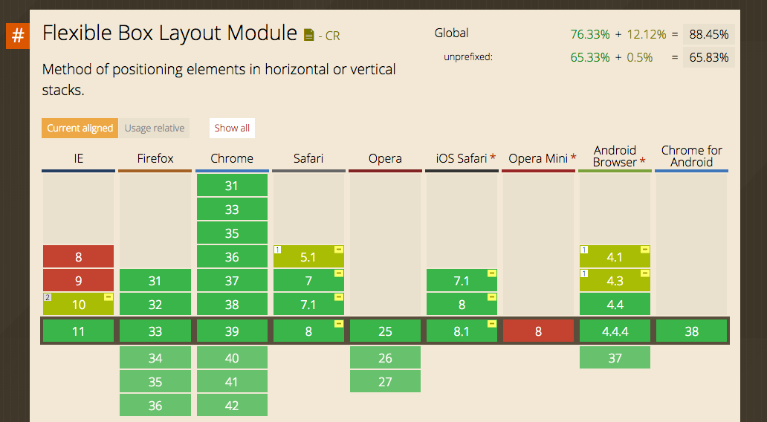The width and height of the screenshot is (767, 422).
Task: Select the iOS Safari column header
Action: point(462,158)
